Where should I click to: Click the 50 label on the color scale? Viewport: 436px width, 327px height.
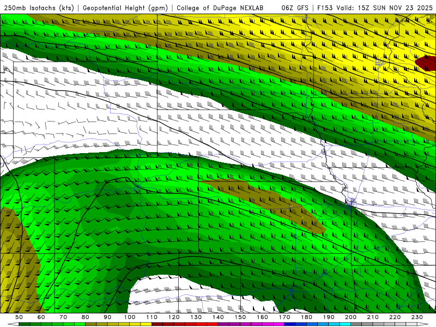[x=19, y=317]
